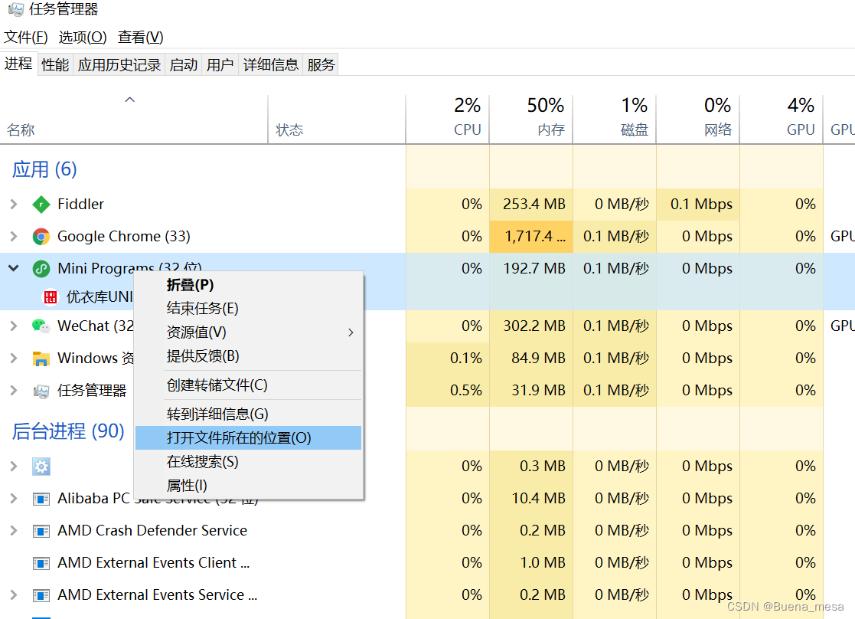Switch to the 详细信息 tab
855x619 pixels.
tap(271, 65)
